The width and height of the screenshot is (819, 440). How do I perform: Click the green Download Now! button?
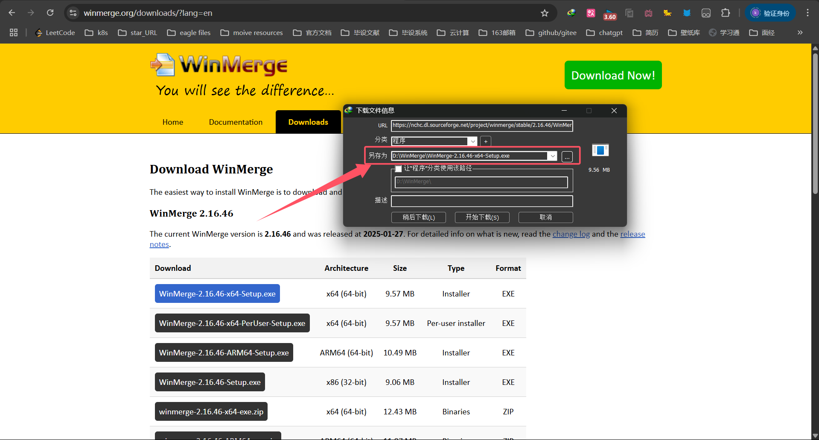(x=613, y=75)
